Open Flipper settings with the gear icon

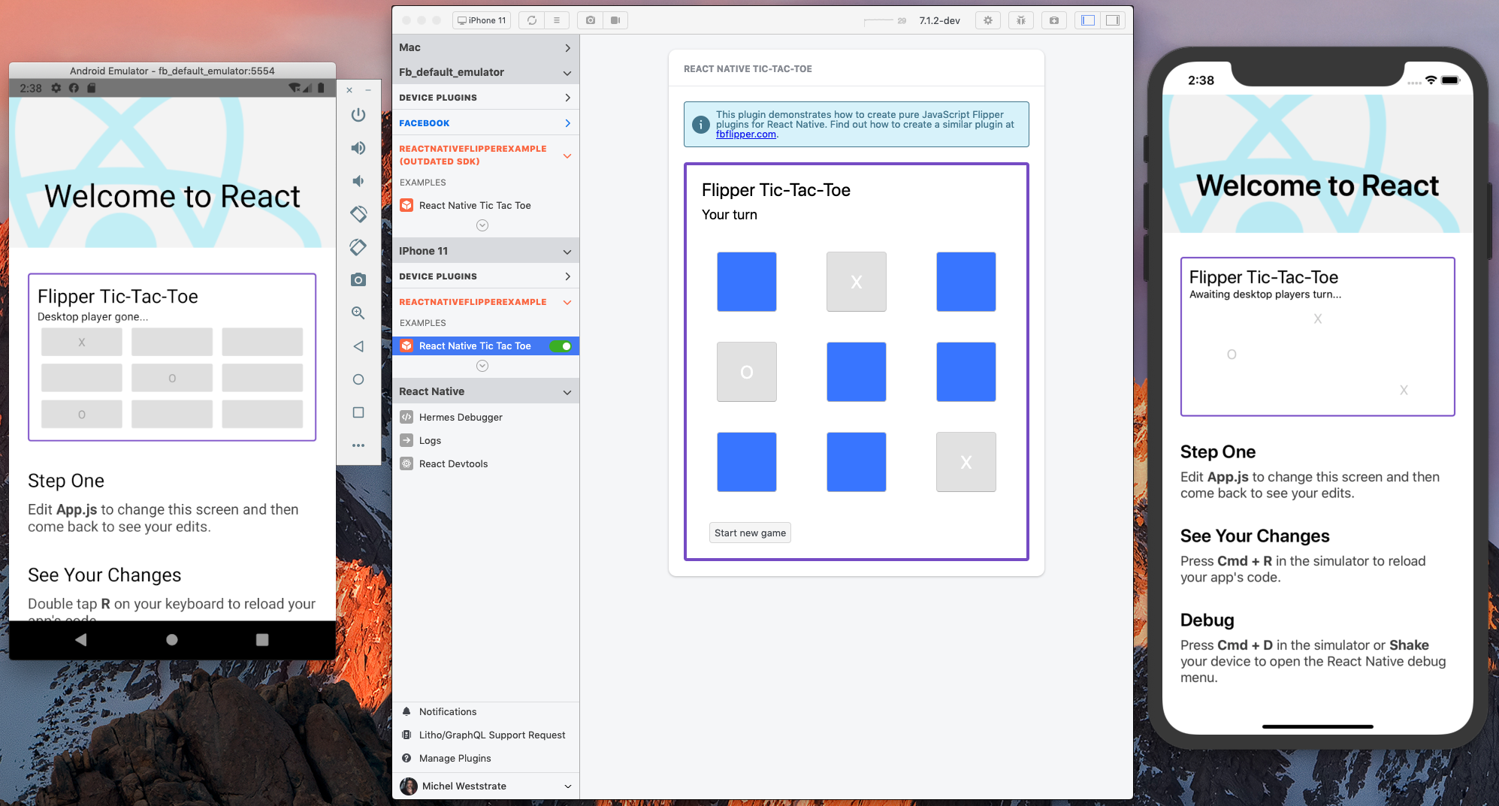click(987, 20)
